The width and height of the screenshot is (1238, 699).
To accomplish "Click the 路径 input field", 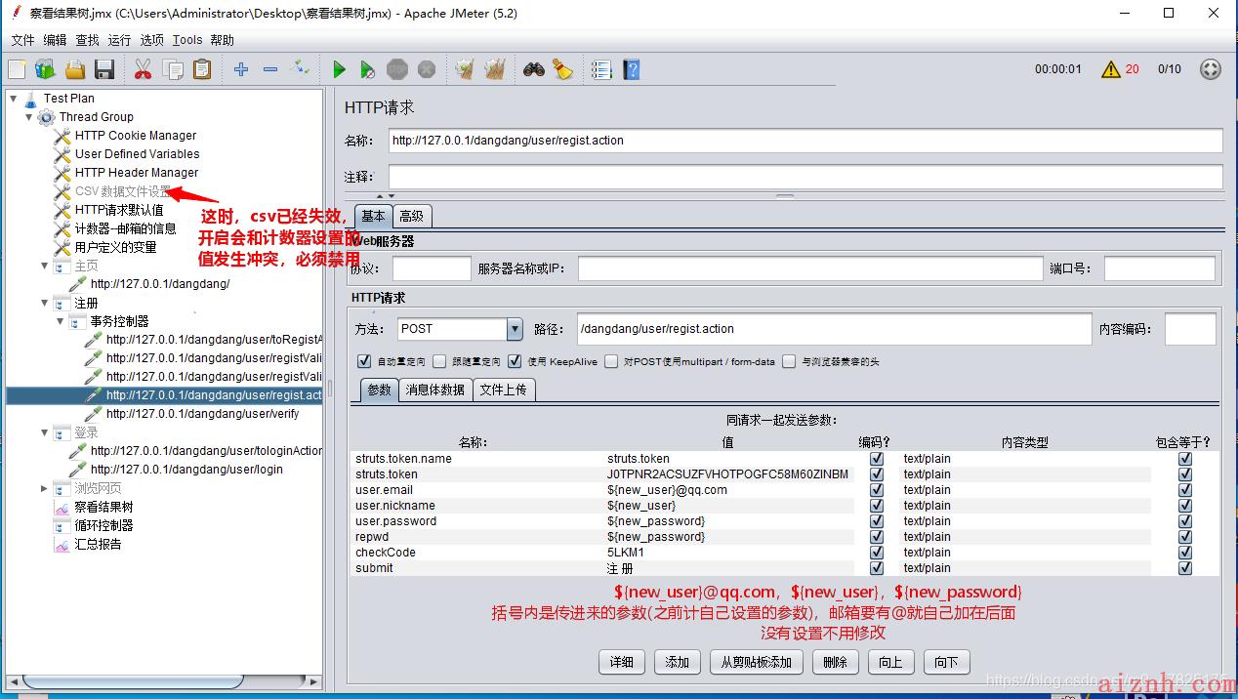I will [834, 329].
